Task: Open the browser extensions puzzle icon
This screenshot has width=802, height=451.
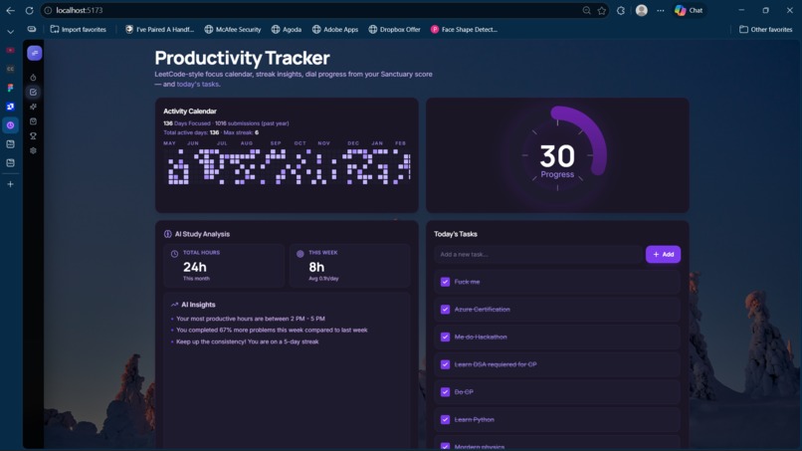Action: coord(621,10)
